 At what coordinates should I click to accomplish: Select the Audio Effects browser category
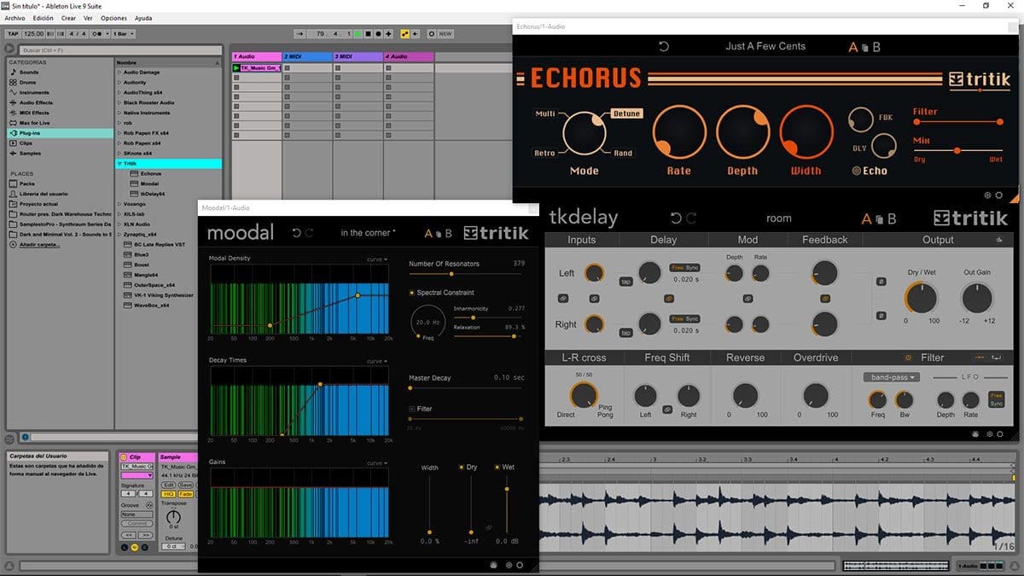(x=36, y=103)
